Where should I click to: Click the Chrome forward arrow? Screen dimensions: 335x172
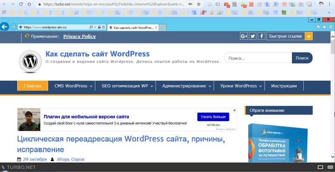pyautogui.click(x=13, y=4)
